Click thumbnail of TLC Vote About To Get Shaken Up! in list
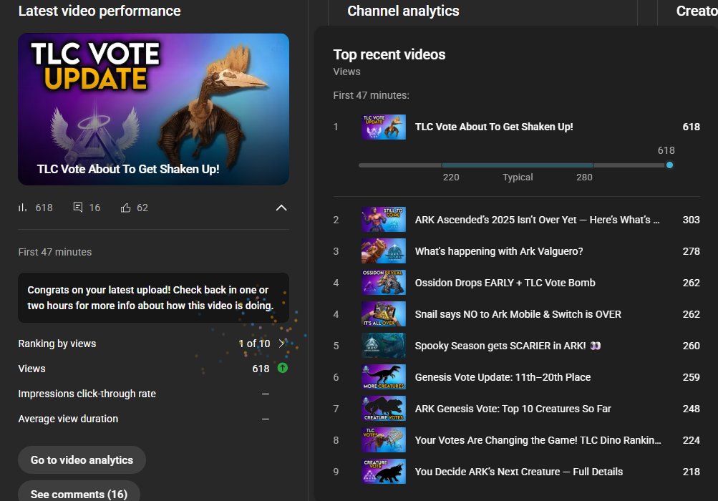The image size is (718, 501). (x=384, y=127)
